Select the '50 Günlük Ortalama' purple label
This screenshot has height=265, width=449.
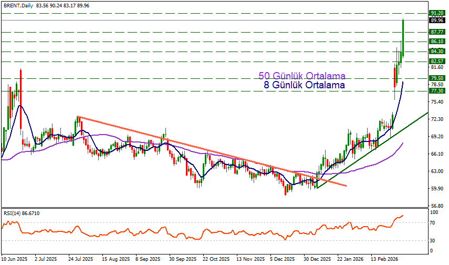pos(297,76)
